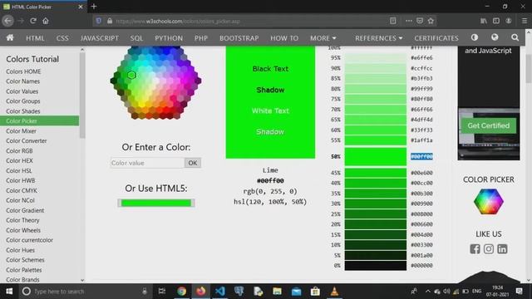Open the PYTHON tutorial menu item
This screenshot has width=532, height=299.
[x=169, y=38]
